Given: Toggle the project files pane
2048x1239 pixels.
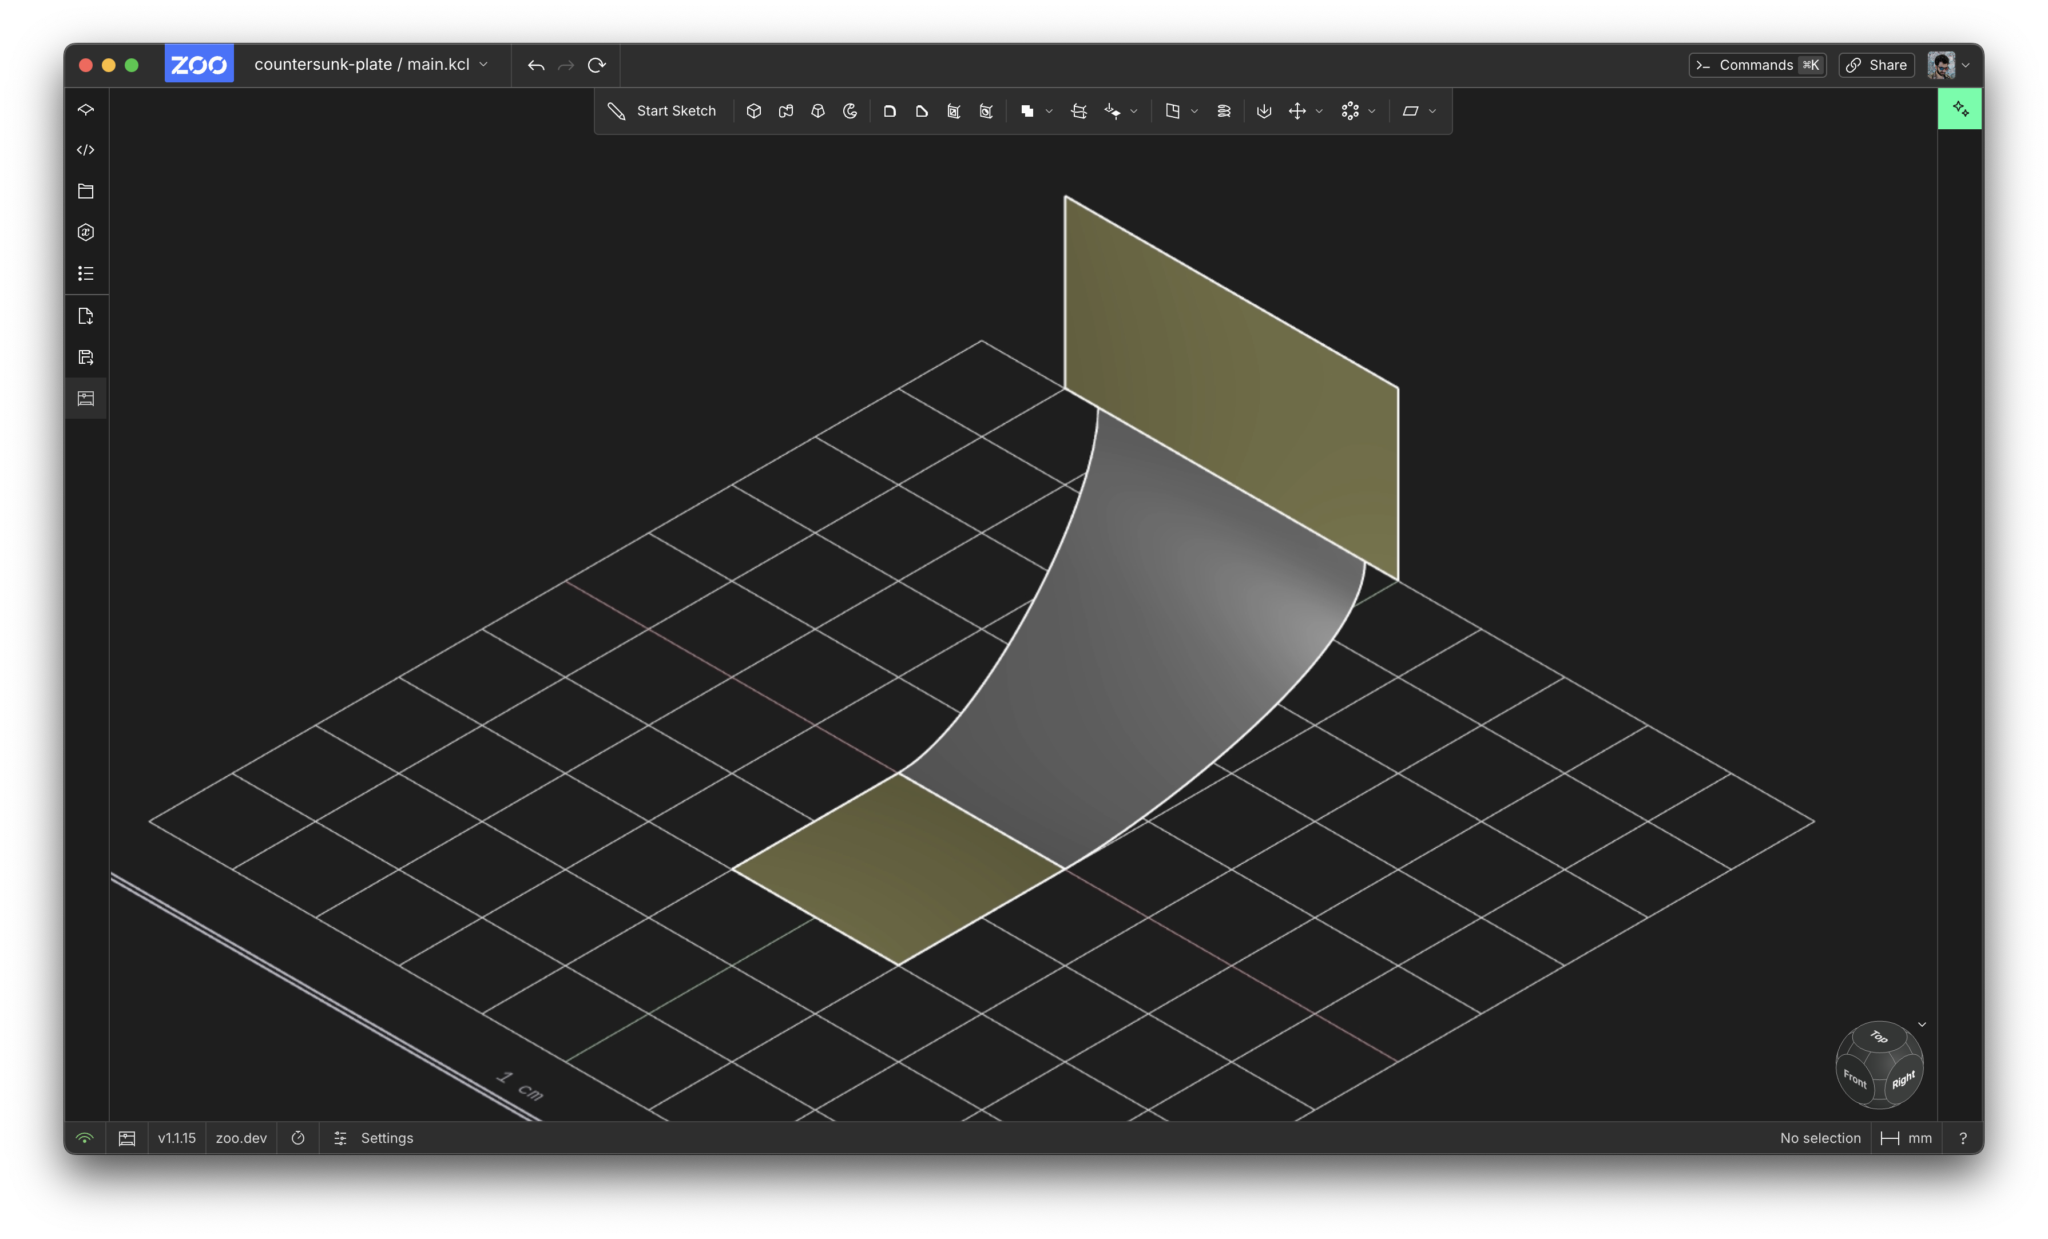Looking at the screenshot, I should click(x=86, y=190).
